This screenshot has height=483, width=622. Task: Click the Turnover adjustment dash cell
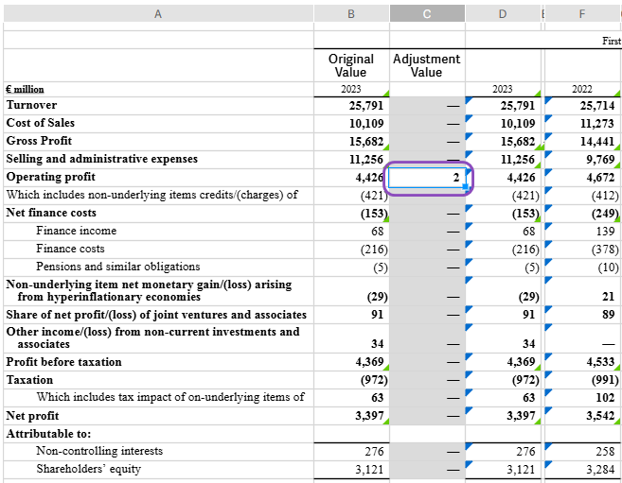(427, 106)
